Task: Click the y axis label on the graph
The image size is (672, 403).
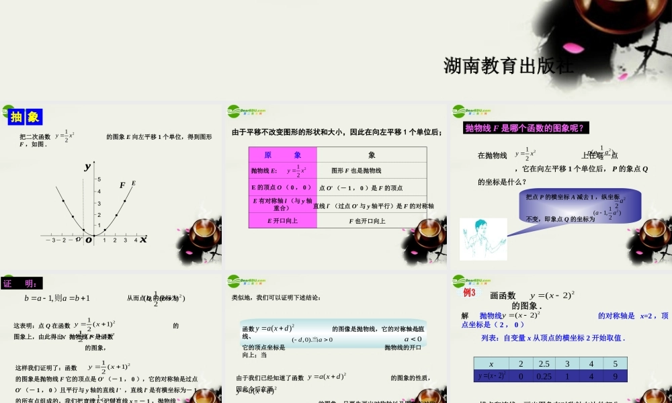Action: [x=87, y=166]
